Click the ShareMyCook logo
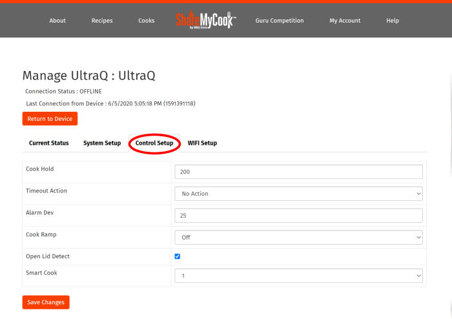 [x=206, y=20]
